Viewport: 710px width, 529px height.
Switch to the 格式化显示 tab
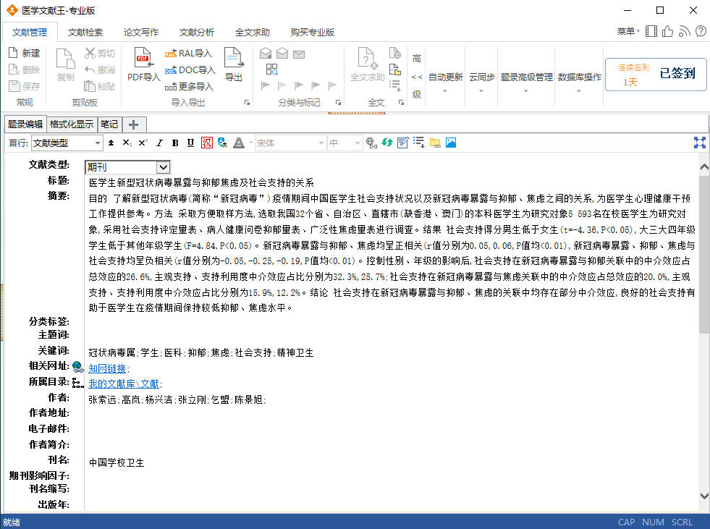pos(72,124)
